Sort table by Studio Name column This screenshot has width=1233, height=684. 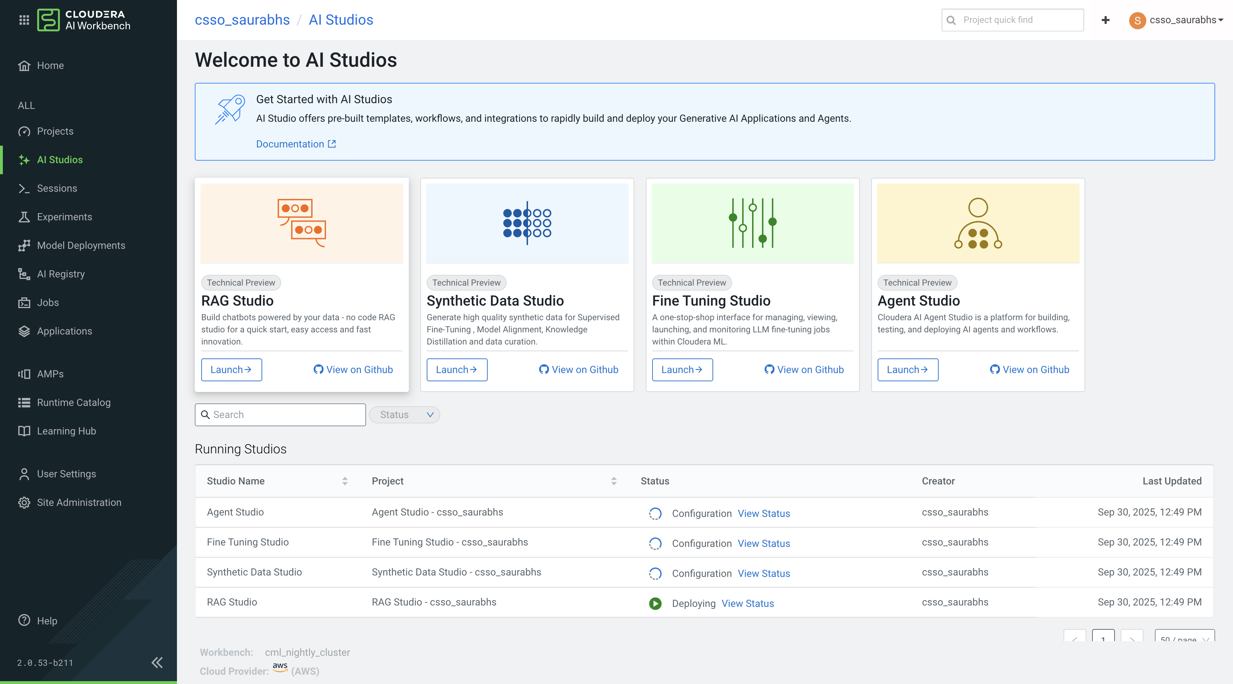pyautogui.click(x=345, y=481)
